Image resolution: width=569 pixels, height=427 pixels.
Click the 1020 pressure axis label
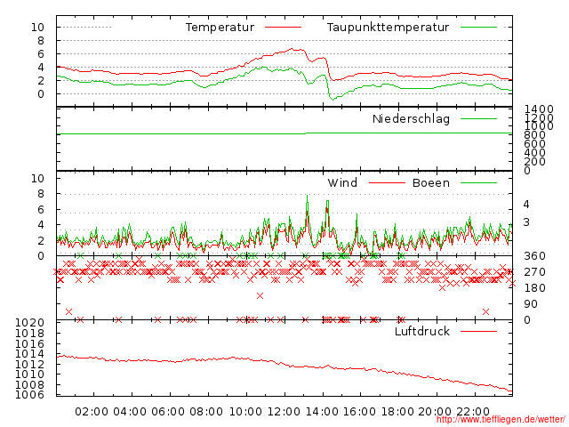[32, 323]
